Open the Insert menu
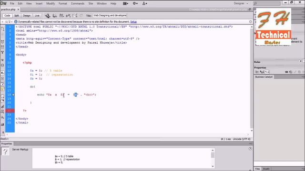This screenshot has width=305, height=171. coord(39,3)
